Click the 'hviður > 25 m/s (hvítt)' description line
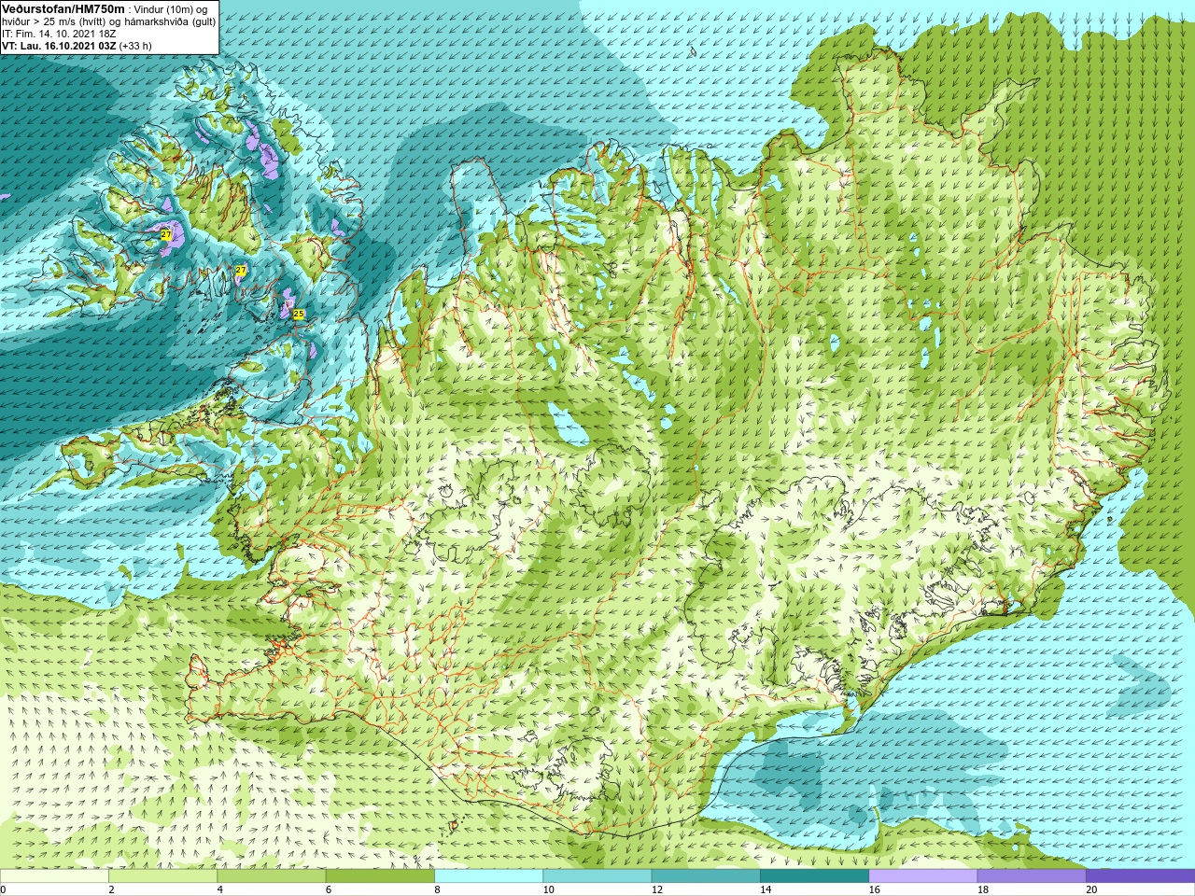The height and width of the screenshot is (896, 1195). [108, 21]
